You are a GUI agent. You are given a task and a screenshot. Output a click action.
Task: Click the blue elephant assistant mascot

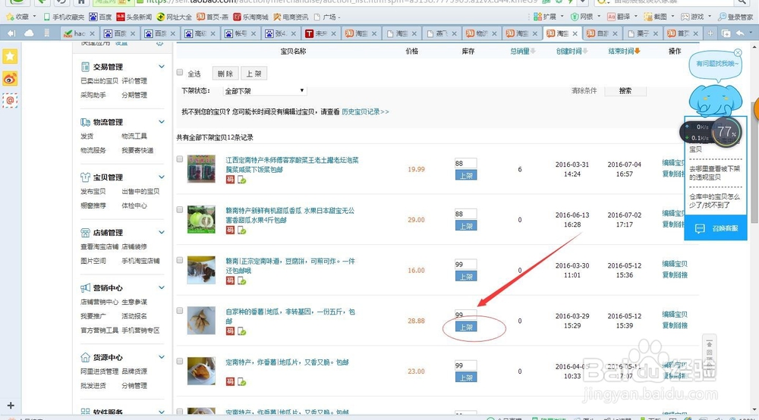(x=715, y=101)
